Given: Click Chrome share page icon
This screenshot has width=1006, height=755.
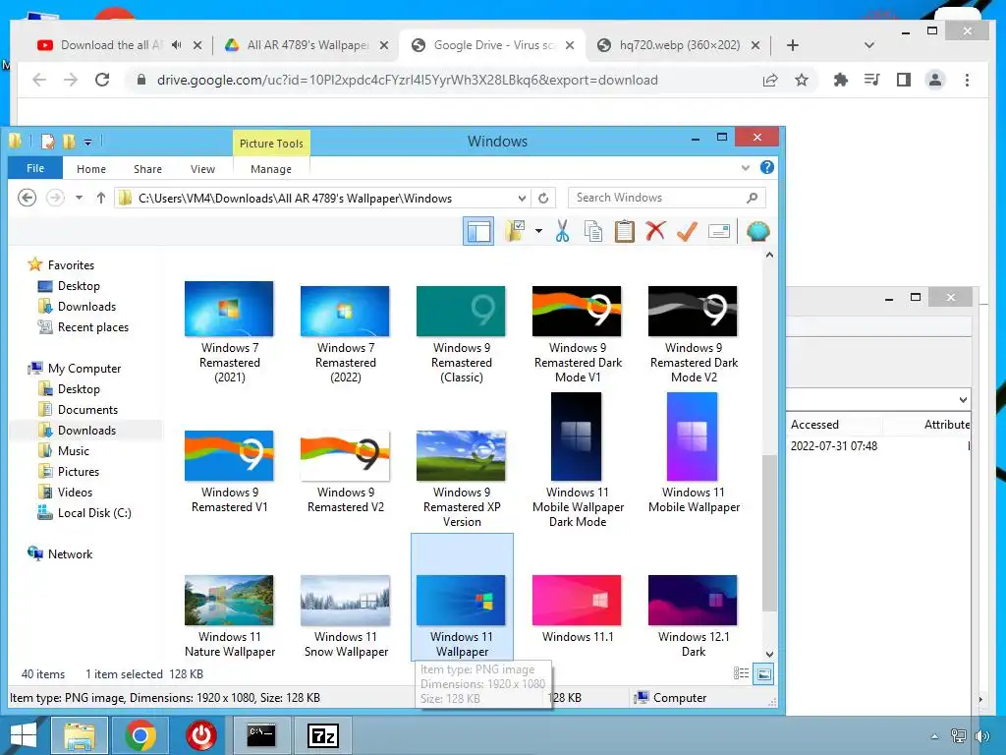Looking at the screenshot, I should (x=770, y=80).
